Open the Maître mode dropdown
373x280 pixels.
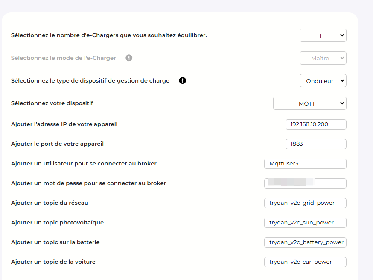click(323, 58)
